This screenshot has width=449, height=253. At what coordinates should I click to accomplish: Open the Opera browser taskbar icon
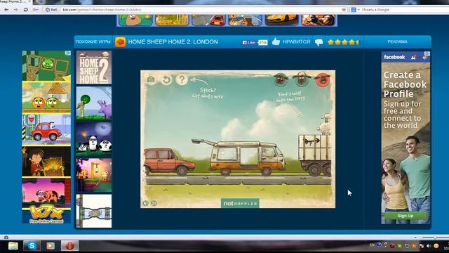coord(69,245)
